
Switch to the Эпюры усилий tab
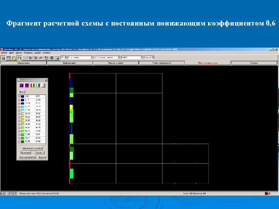115,63
